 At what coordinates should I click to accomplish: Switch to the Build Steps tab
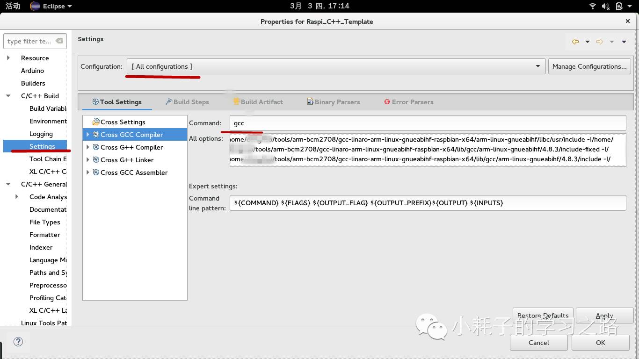tap(187, 102)
